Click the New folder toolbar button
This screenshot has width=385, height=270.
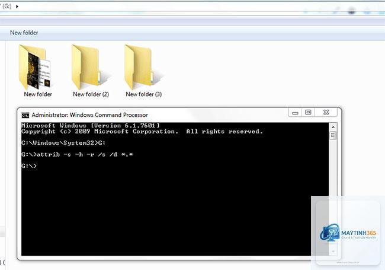pyautogui.click(x=24, y=33)
